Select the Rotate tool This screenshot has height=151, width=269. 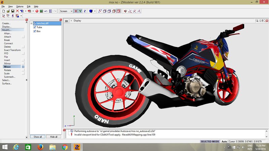(x=7, y=70)
